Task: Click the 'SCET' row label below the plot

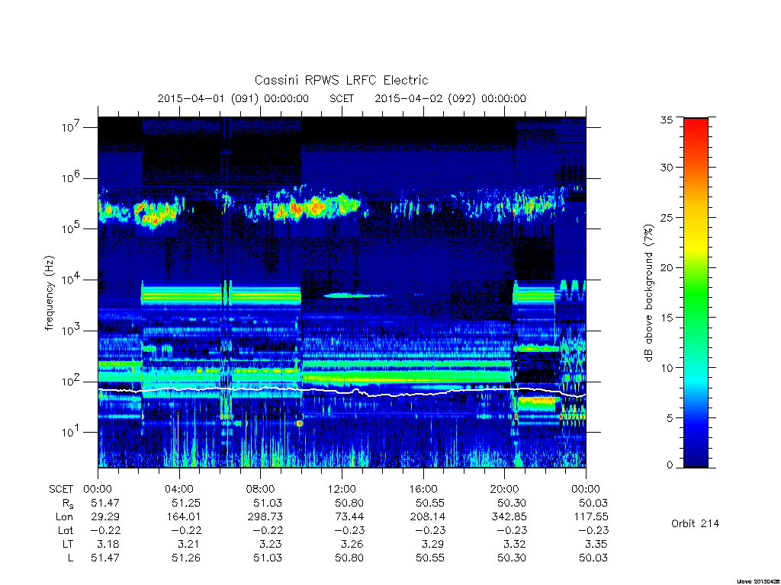Action: tap(61, 489)
